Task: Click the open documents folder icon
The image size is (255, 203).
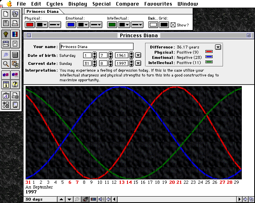Action: [15, 14]
